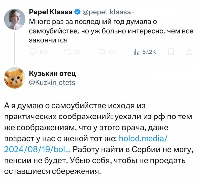The height and width of the screenshot is (183, 198).
Task: Open Pepel Klaasa's profile photo
Action: (x=15, y=20)
